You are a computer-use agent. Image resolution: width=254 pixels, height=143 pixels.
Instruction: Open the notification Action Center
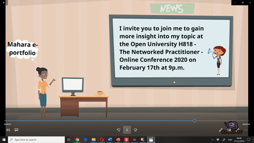click(x=249, y=140)
